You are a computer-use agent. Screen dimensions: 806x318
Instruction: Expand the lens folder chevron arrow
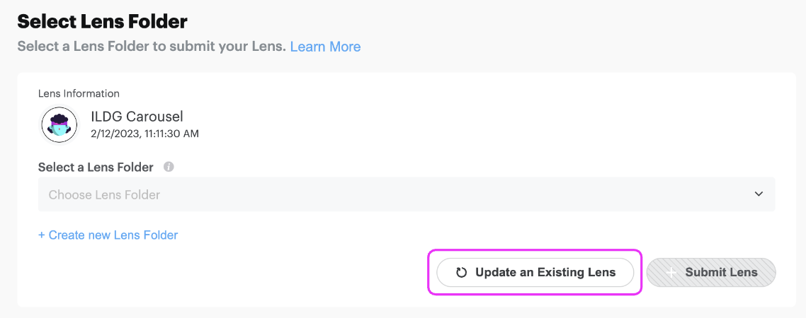pos(759,194)
